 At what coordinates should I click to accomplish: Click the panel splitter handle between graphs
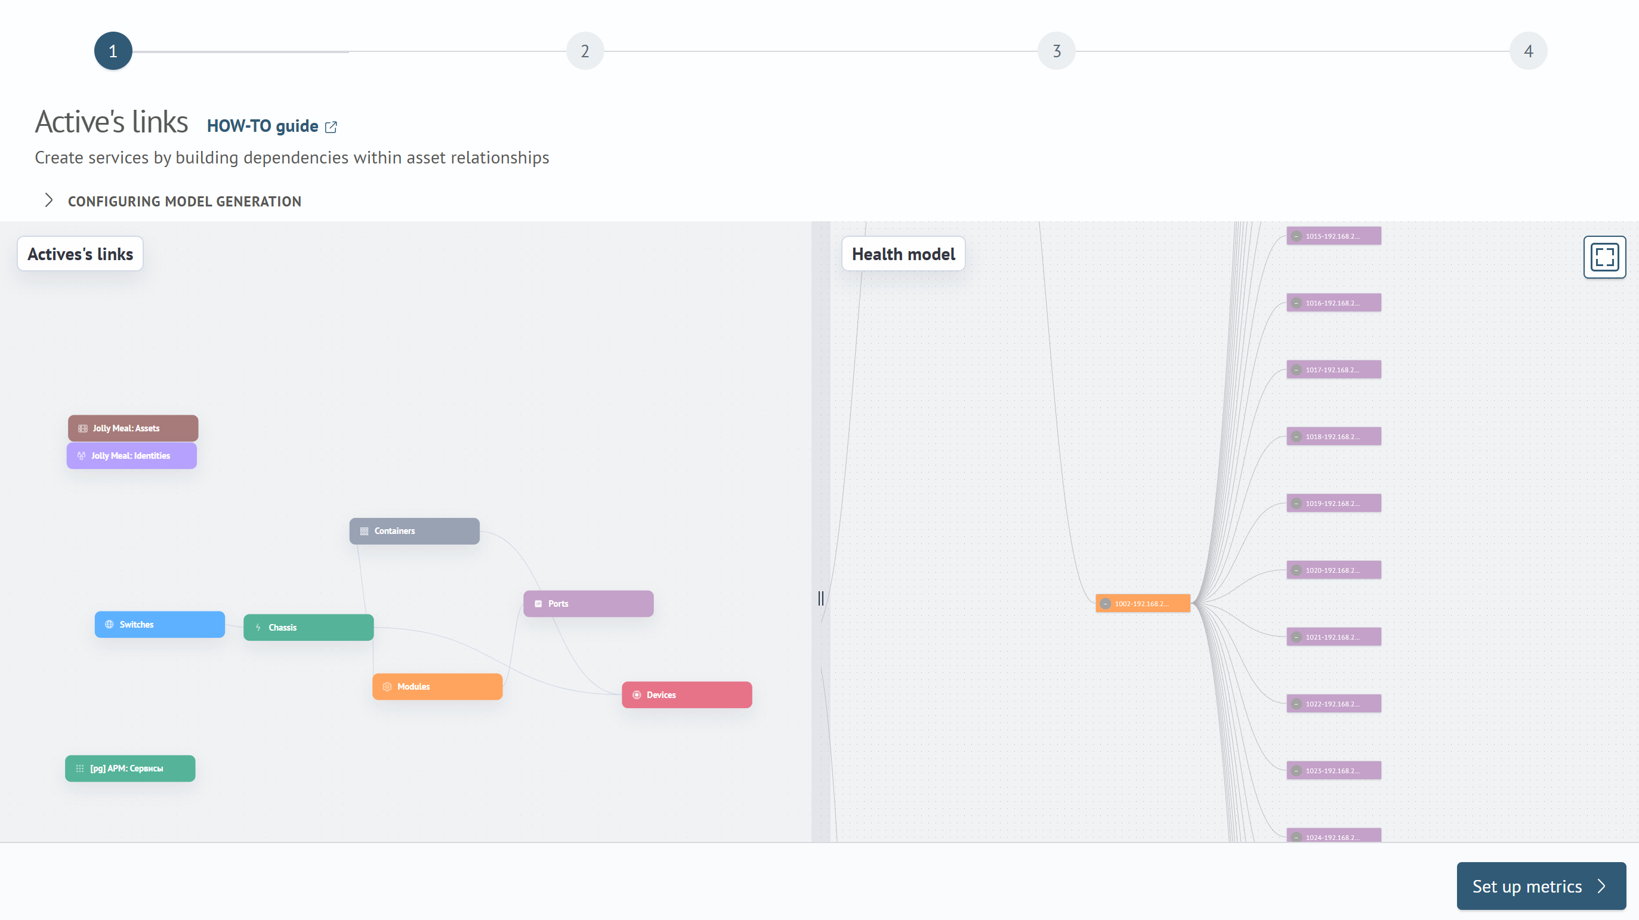(x=821, y=598)
